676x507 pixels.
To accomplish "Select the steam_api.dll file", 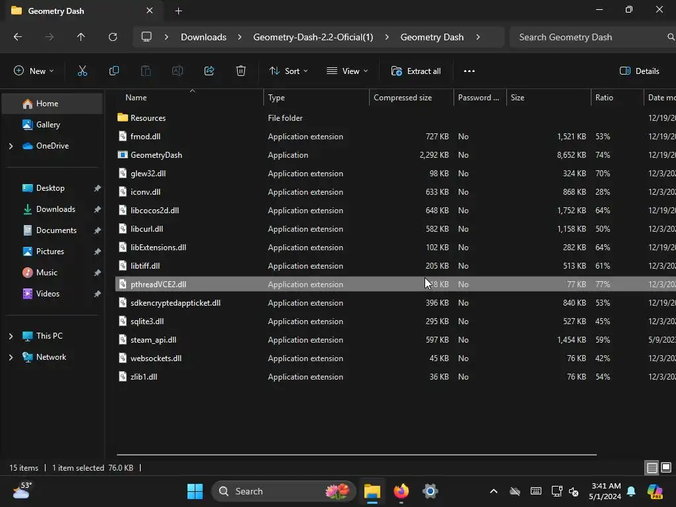I will point(153,340).
